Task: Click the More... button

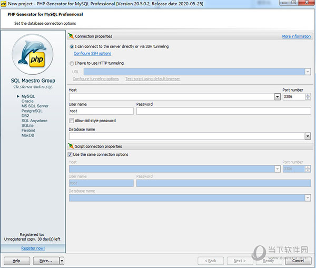Action: (x=46, y=261)
